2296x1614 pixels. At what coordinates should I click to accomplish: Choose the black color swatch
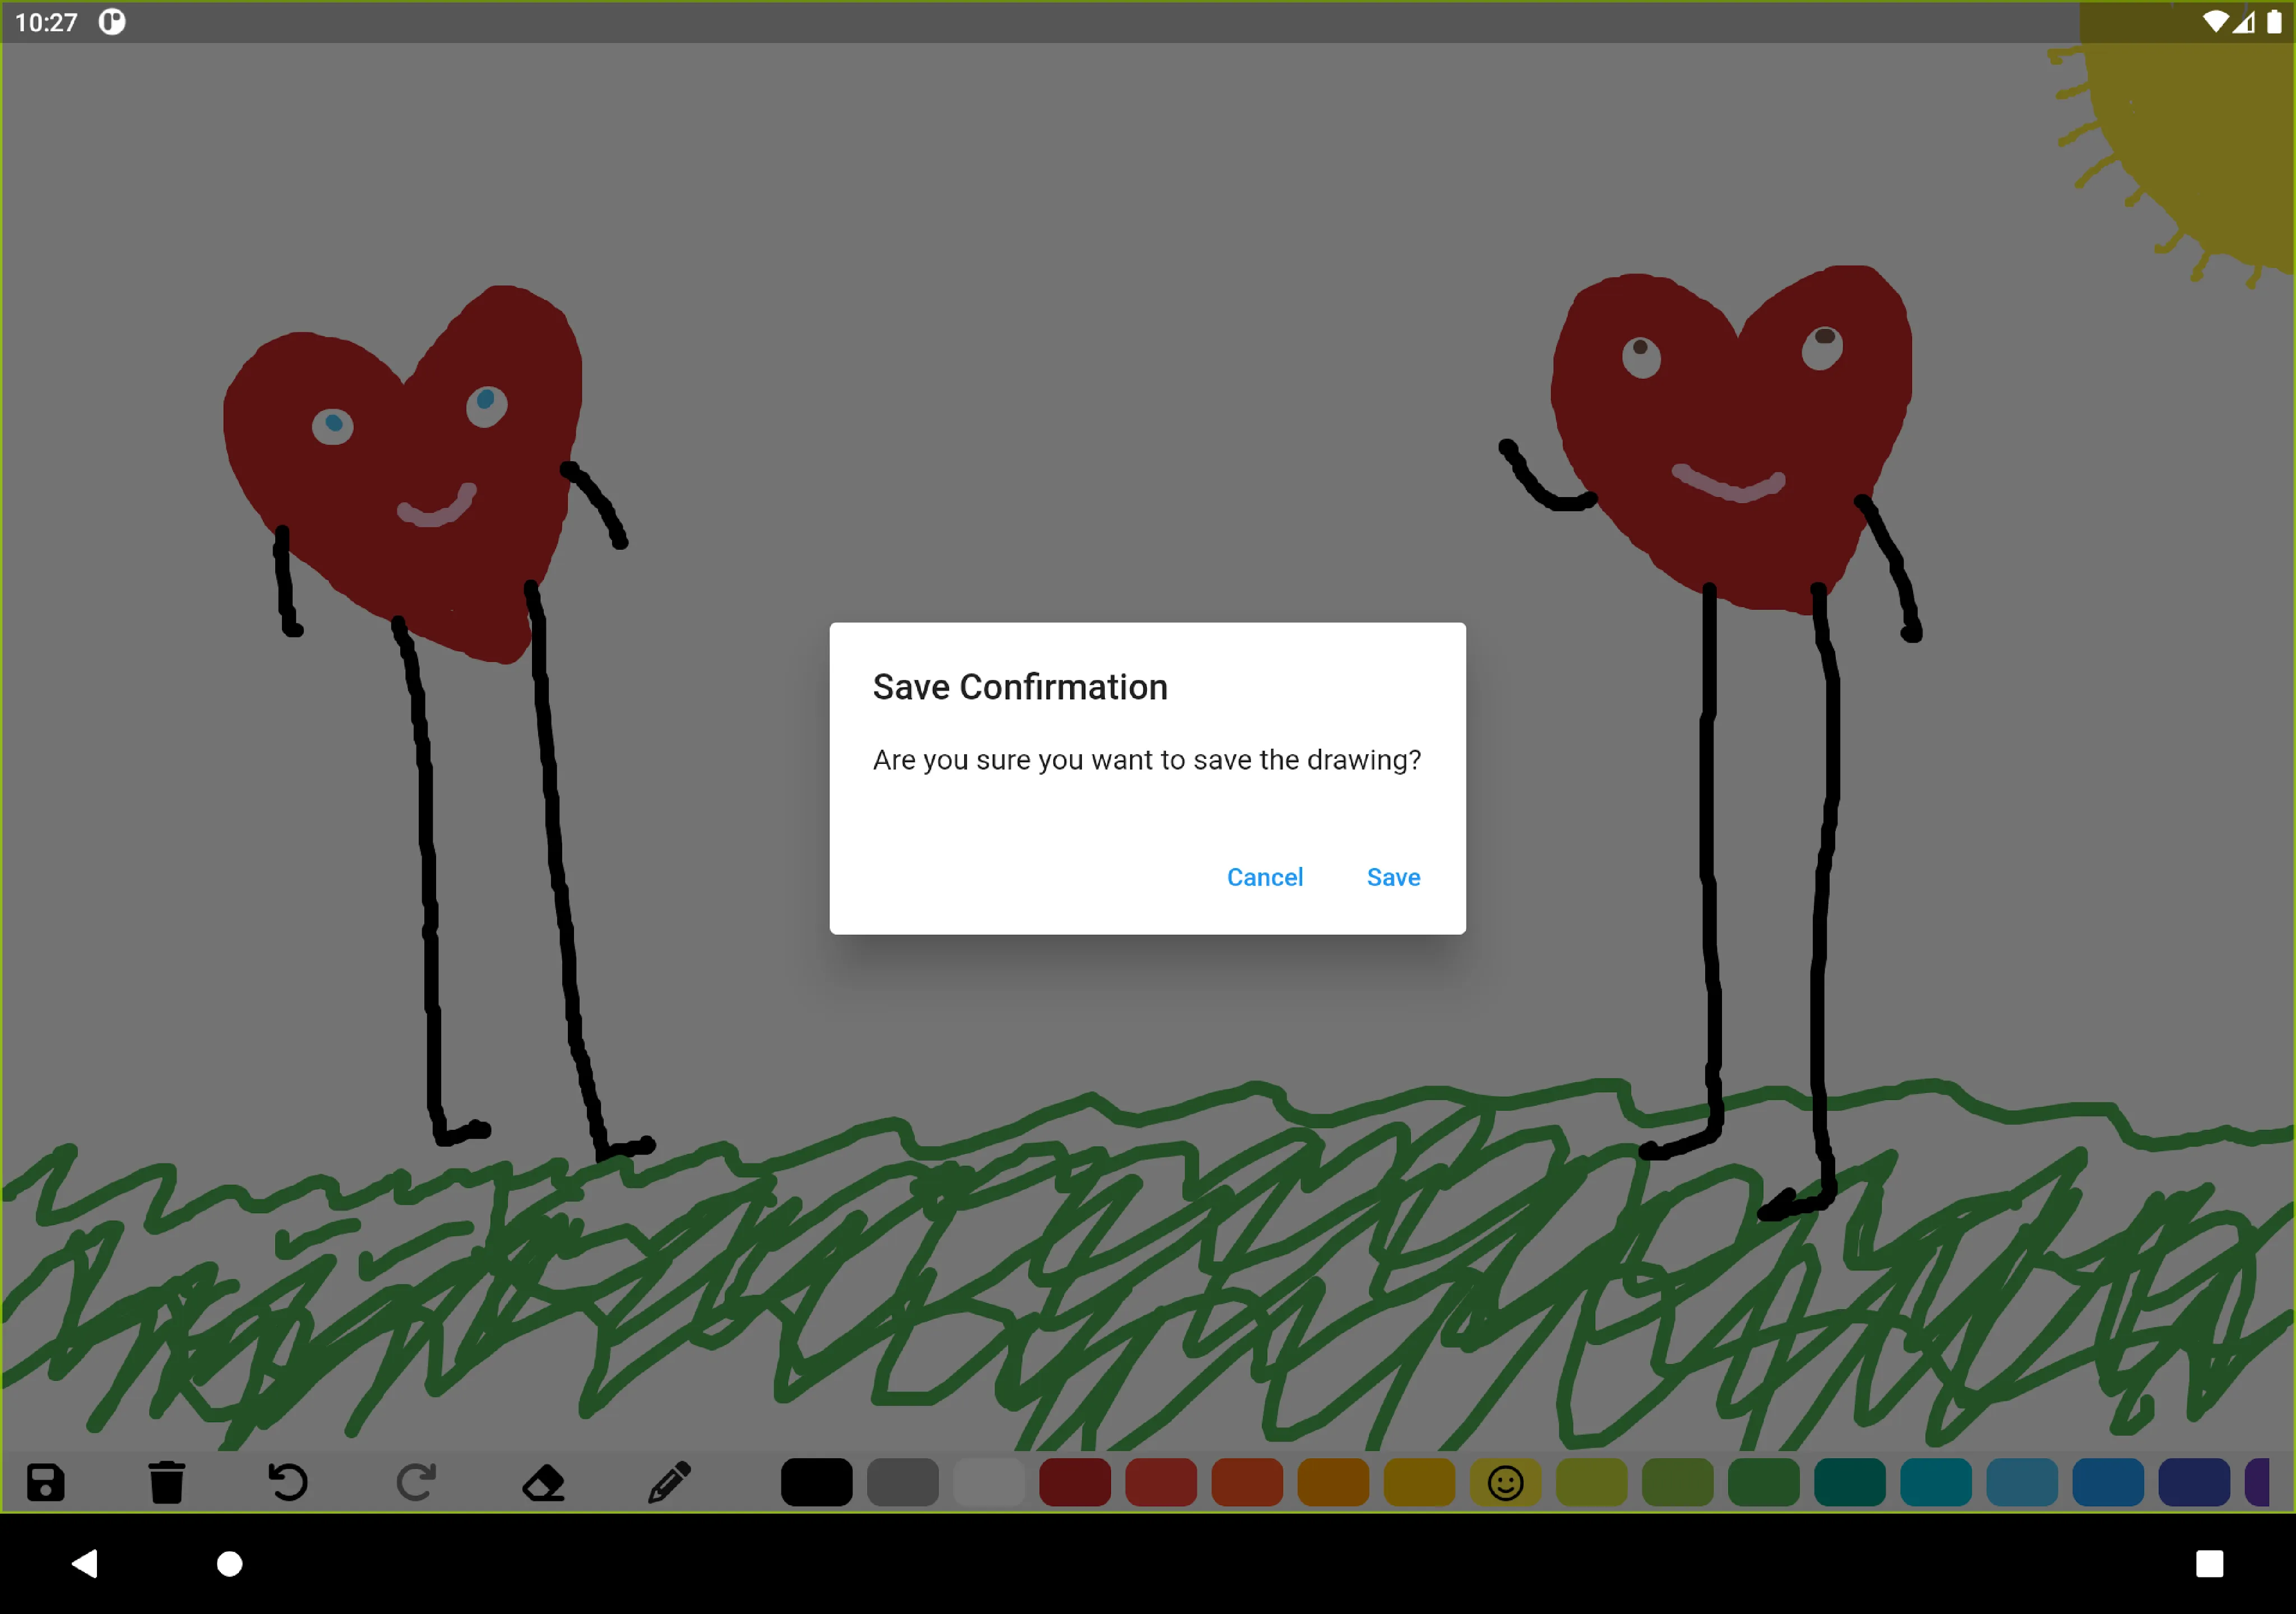[816, 1482]
